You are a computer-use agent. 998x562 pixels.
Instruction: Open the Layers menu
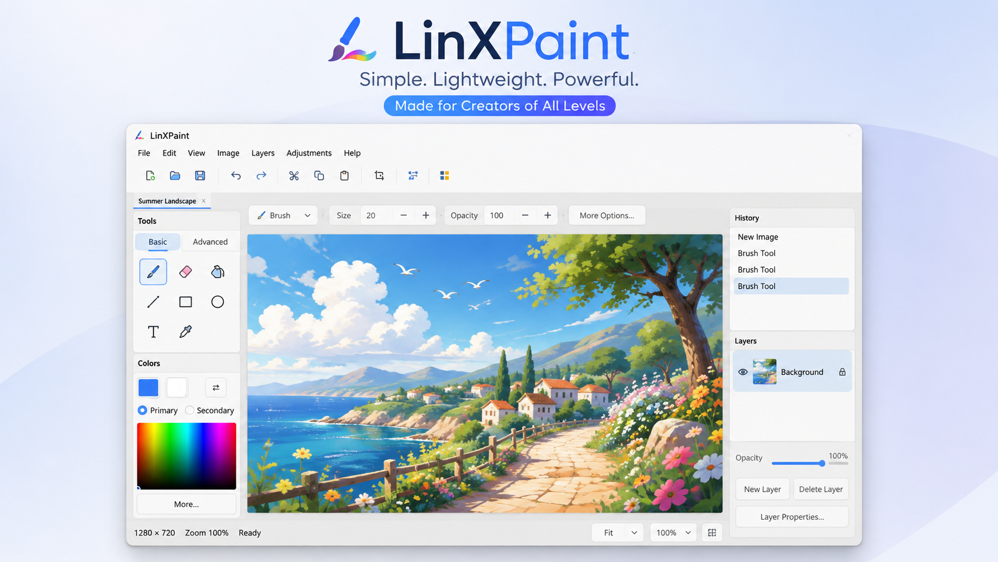(263, 153)
